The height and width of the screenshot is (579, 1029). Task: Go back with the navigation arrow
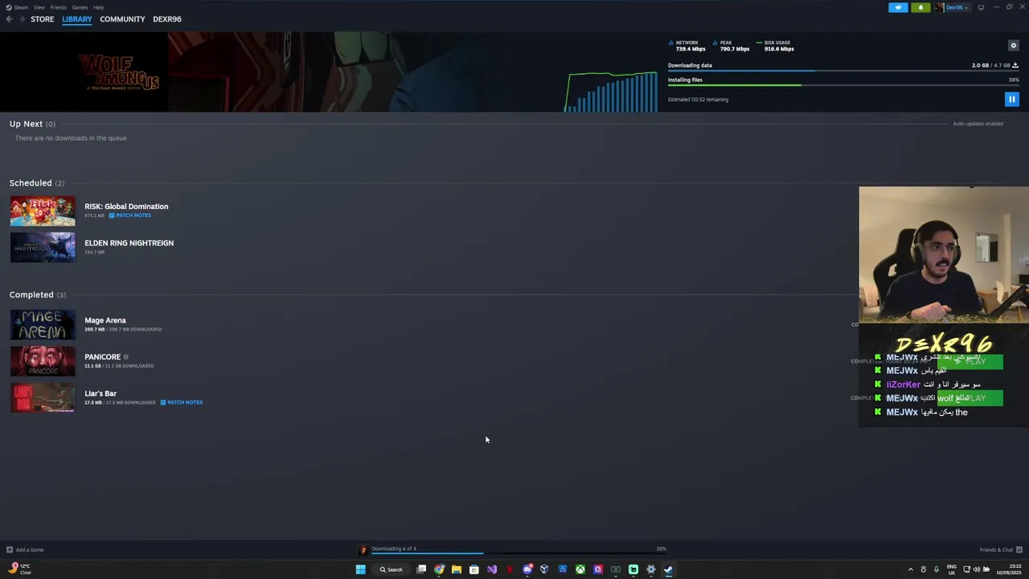(x=9, y=19)
